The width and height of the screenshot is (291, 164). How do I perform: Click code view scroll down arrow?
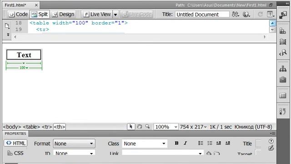[272, 30]
